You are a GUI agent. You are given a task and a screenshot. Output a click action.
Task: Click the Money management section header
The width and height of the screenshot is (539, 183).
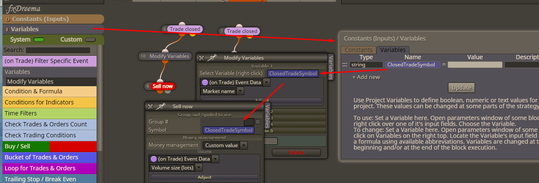[205, 137]
